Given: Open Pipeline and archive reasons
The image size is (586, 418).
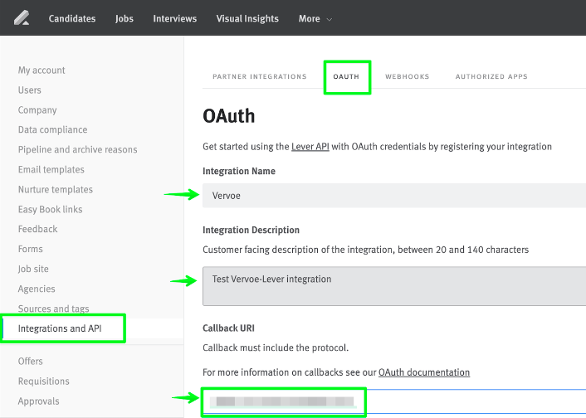Looking at the screenshot, I should (x=78, y=149).
